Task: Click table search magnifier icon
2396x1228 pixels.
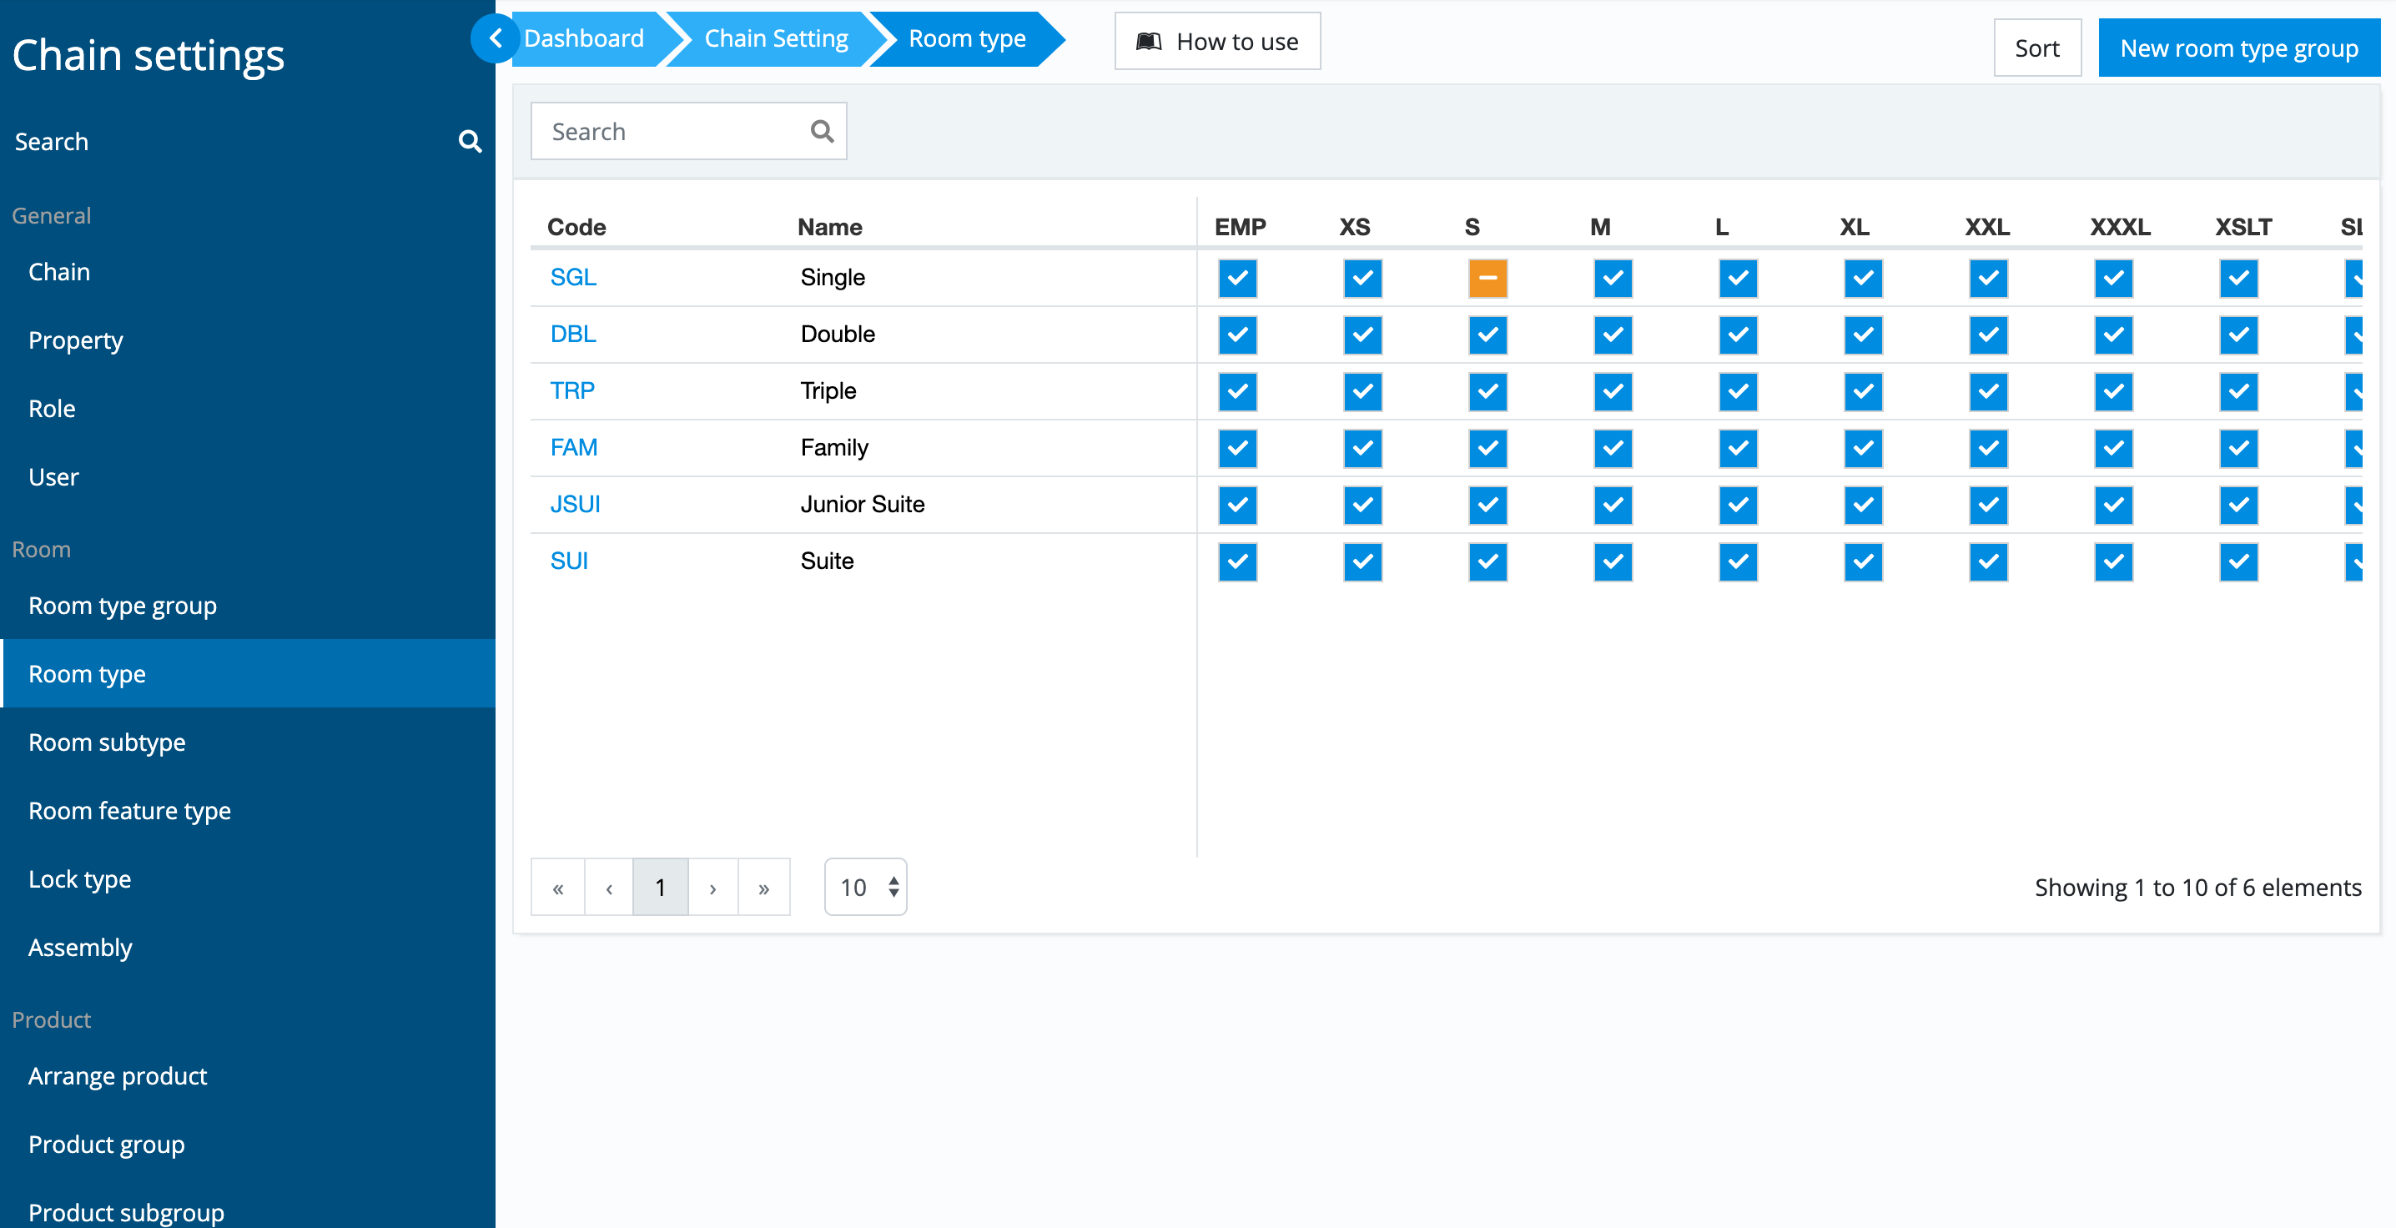Action: (x=821, y=131)
